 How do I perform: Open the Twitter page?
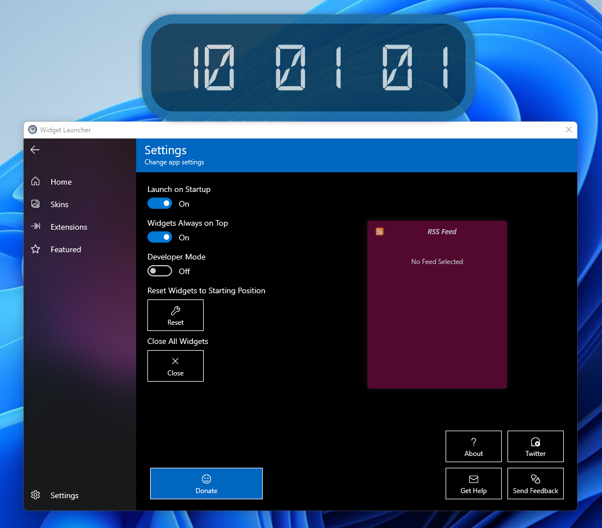(x=535, y=446)
